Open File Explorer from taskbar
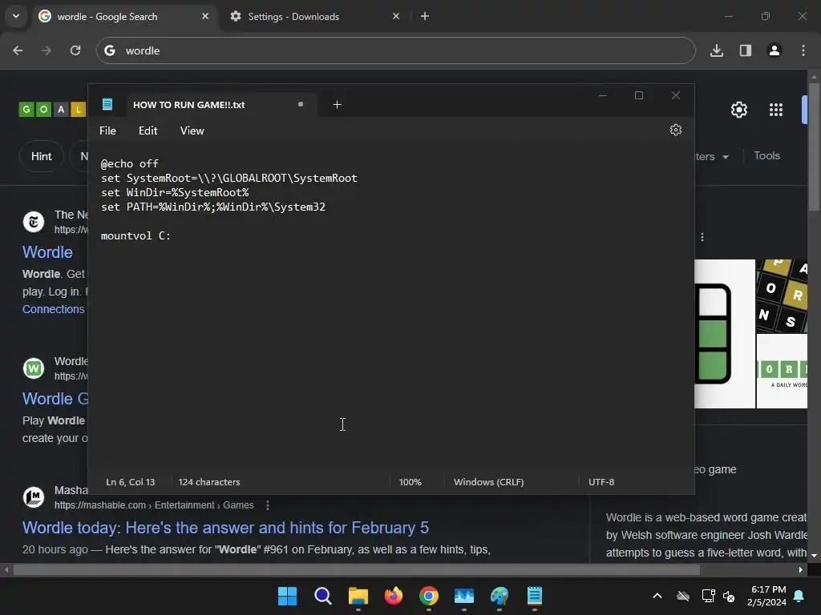821x615 pixels. tap(358, 596)
